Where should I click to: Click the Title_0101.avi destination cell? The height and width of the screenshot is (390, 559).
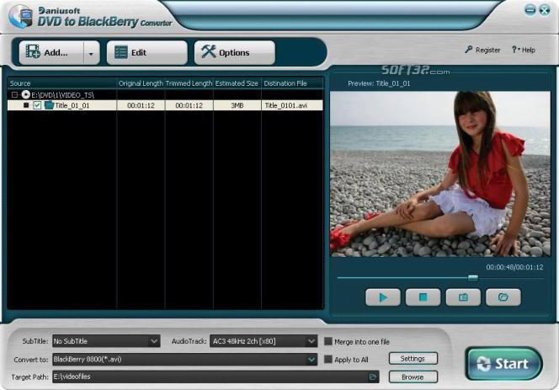tap(292, 105)
